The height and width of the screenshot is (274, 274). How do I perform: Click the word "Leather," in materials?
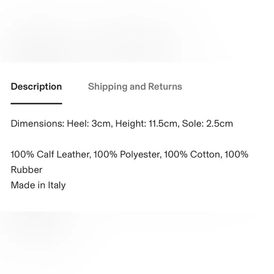point(74,154)
